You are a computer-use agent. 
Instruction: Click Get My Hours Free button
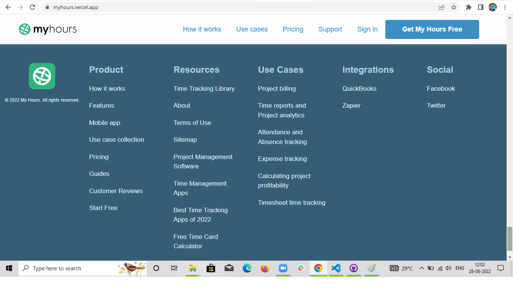[432, 29]
